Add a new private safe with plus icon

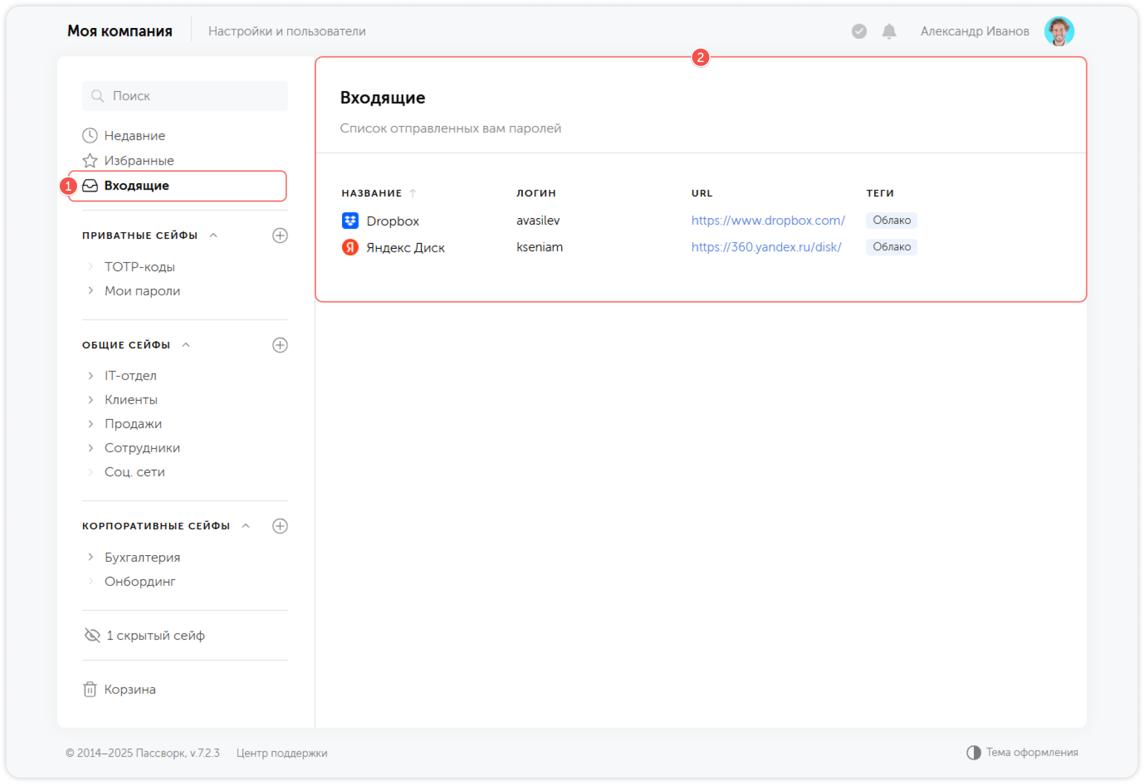(x=280, y=235)
